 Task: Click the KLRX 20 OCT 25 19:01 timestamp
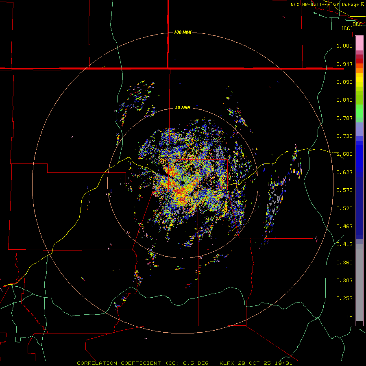(x=256, y=363)
